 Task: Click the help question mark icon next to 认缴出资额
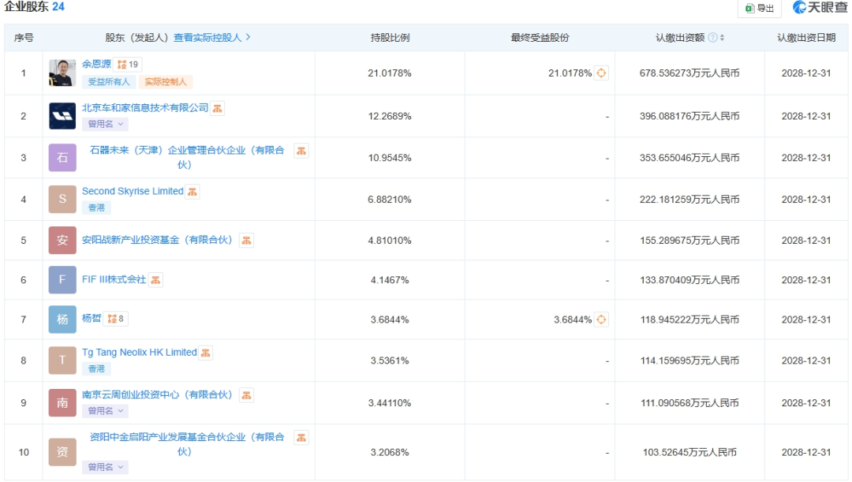[712, 38]
